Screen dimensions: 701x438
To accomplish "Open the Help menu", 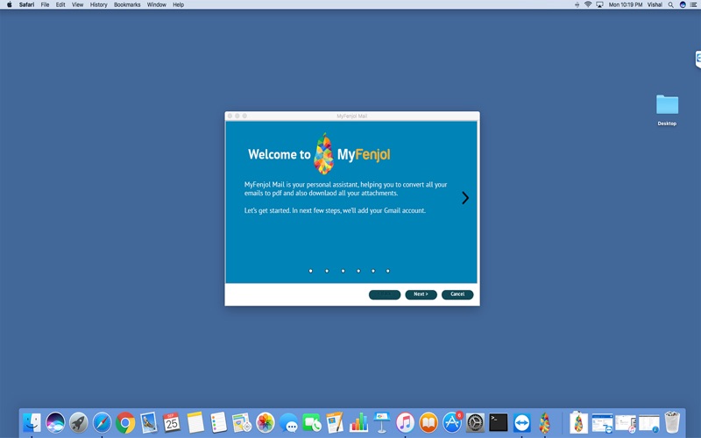I will pos(179,4).
